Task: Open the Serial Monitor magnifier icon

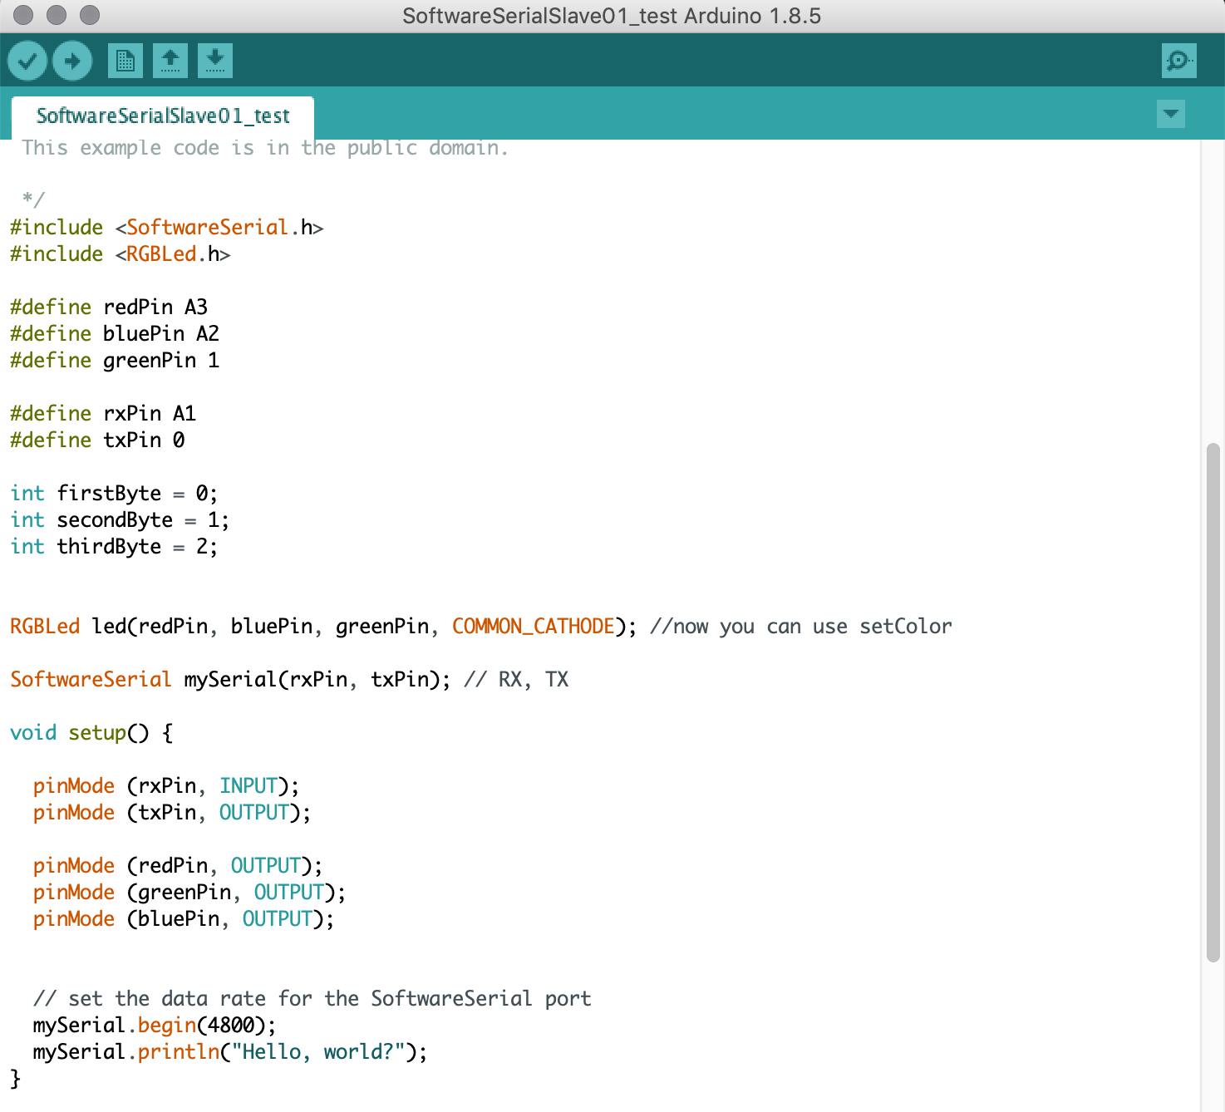Action: [x=1179, y=61]
